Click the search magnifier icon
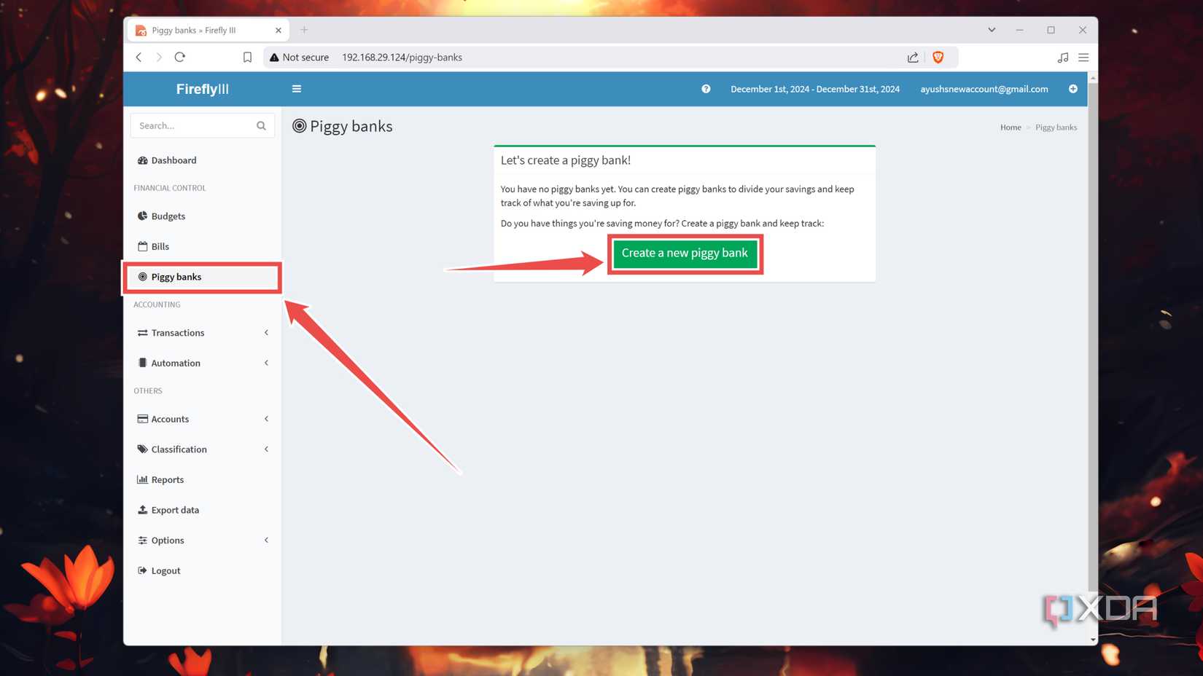This screenshot has width=1203, height=676. pos(261,125)
